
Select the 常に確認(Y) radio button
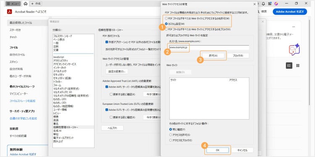pyautogui.click(x=171, y=129)
